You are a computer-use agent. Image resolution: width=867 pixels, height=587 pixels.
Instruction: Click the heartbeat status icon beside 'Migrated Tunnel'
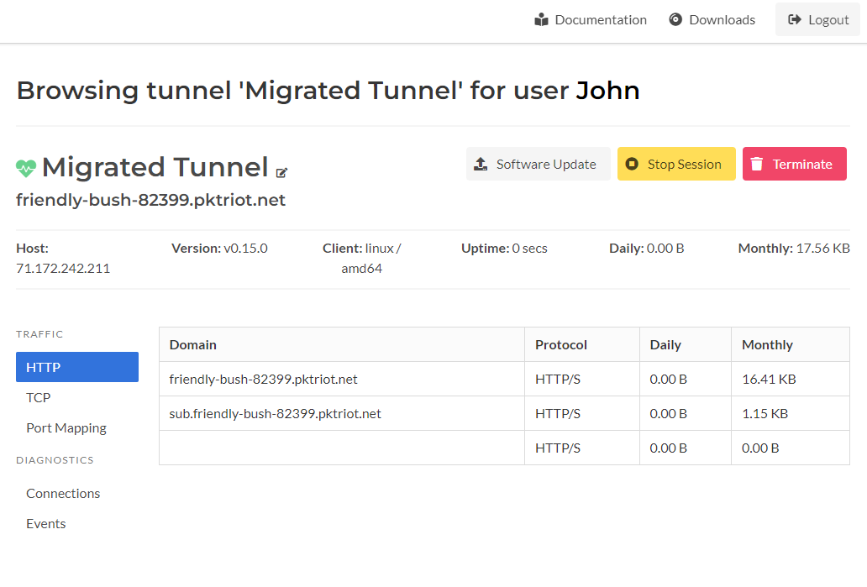(x=25, y=166)
